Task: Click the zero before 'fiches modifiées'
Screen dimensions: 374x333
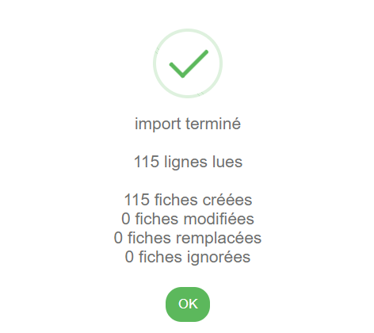Action: point(126,219)
